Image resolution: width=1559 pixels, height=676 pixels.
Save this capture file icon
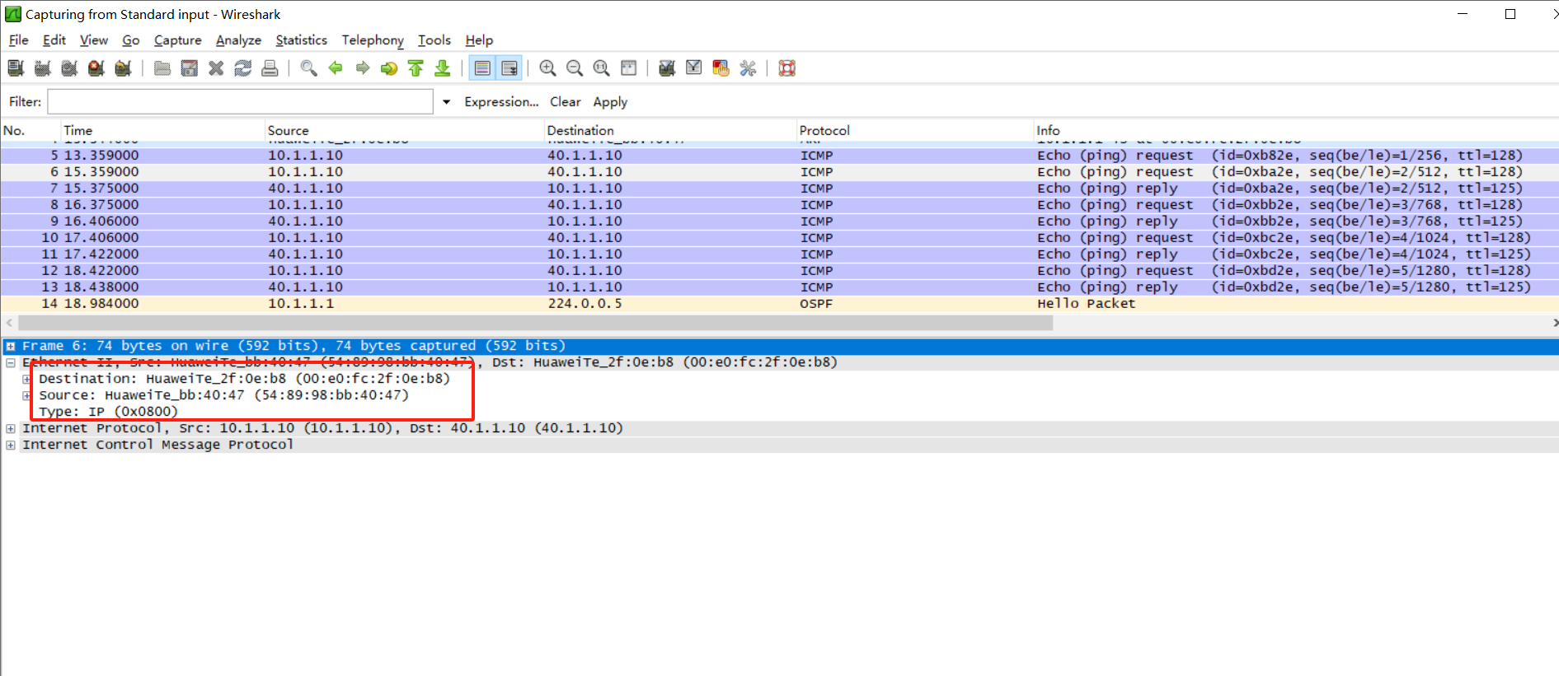pos(190,68)
